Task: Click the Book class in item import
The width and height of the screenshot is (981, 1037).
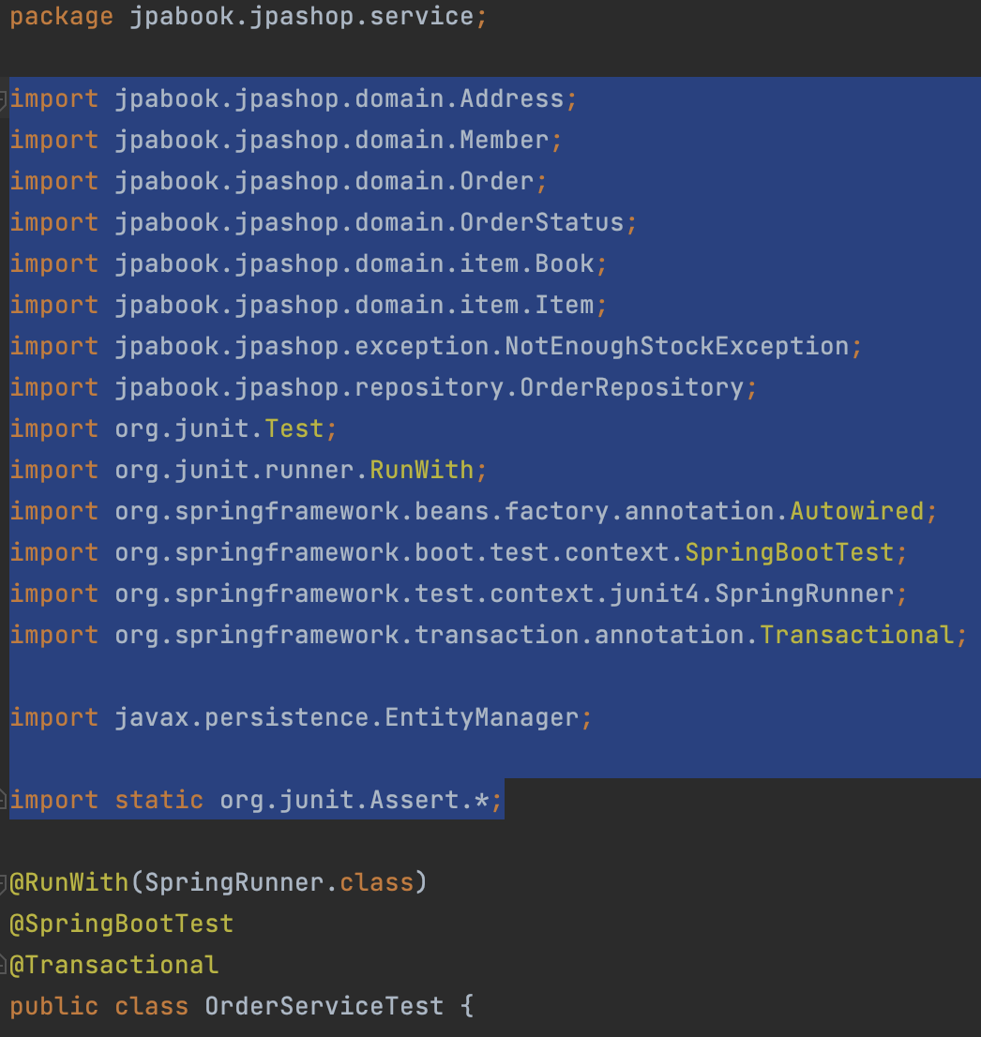Action: 565,263
